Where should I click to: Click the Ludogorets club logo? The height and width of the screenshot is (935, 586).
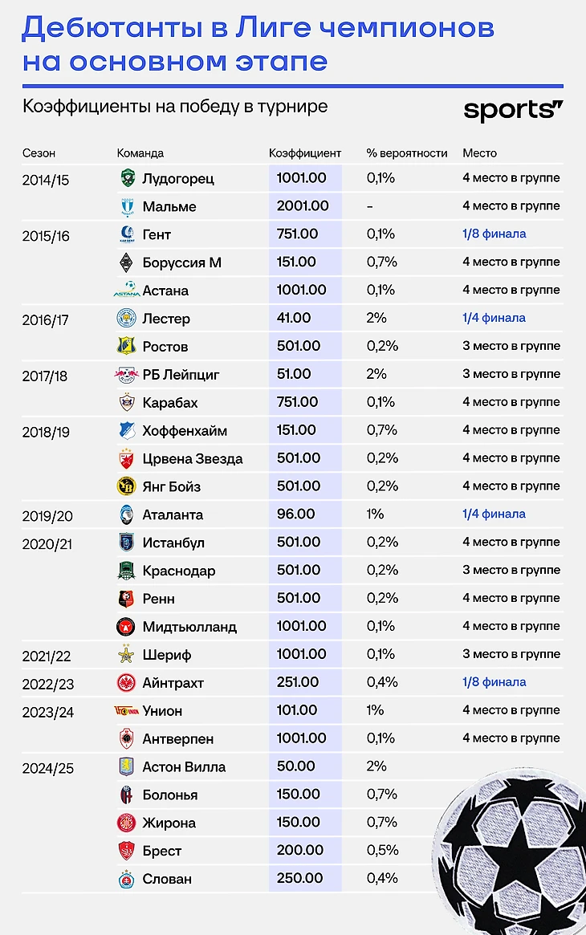point(126,178)
